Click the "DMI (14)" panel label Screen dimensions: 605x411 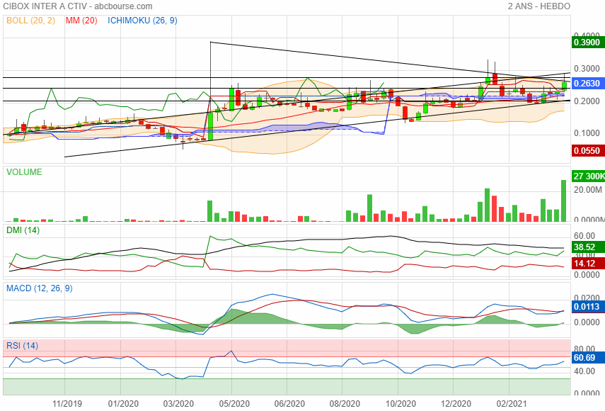click(x=23, y=230)
